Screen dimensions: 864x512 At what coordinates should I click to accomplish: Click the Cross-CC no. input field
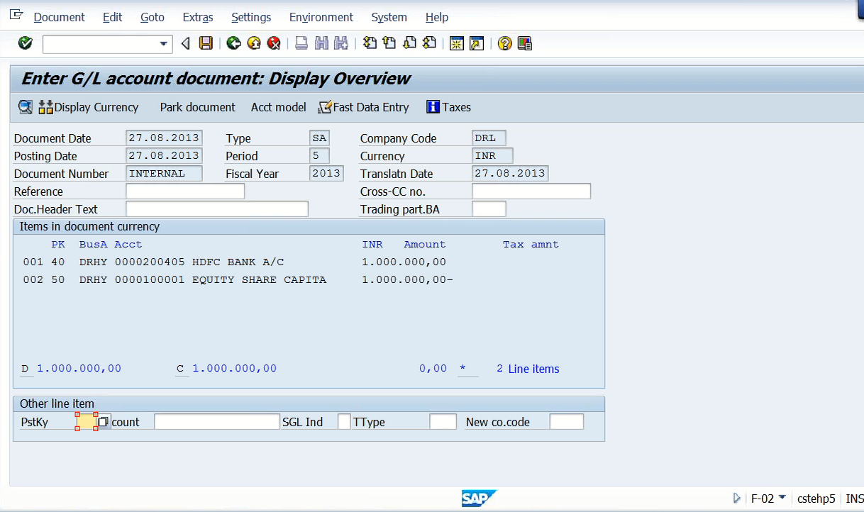[531, 191]
